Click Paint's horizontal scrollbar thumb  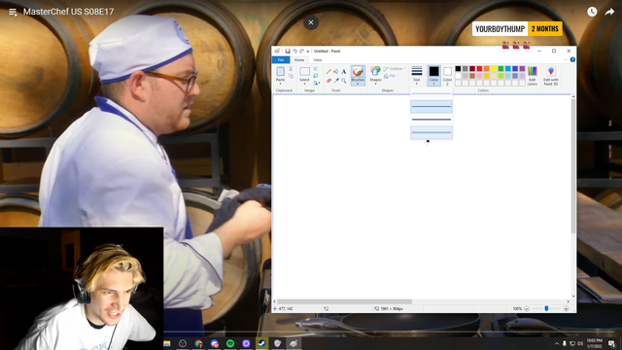[344, 301]
